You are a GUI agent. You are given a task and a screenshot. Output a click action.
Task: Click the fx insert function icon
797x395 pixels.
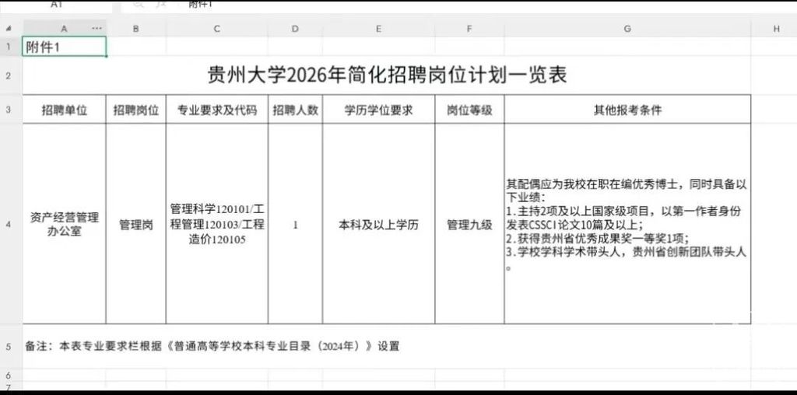[x=160, y=4]
